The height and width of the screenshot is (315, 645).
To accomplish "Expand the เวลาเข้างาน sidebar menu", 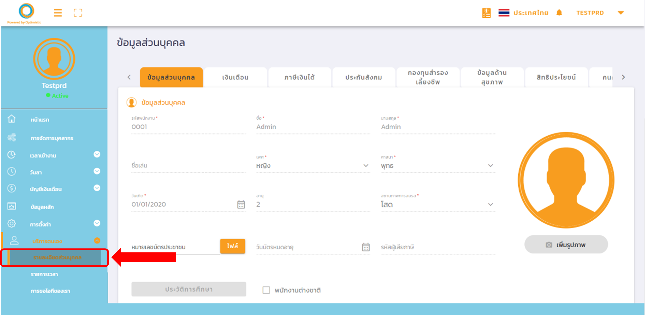I will click(x=97, y=154).
